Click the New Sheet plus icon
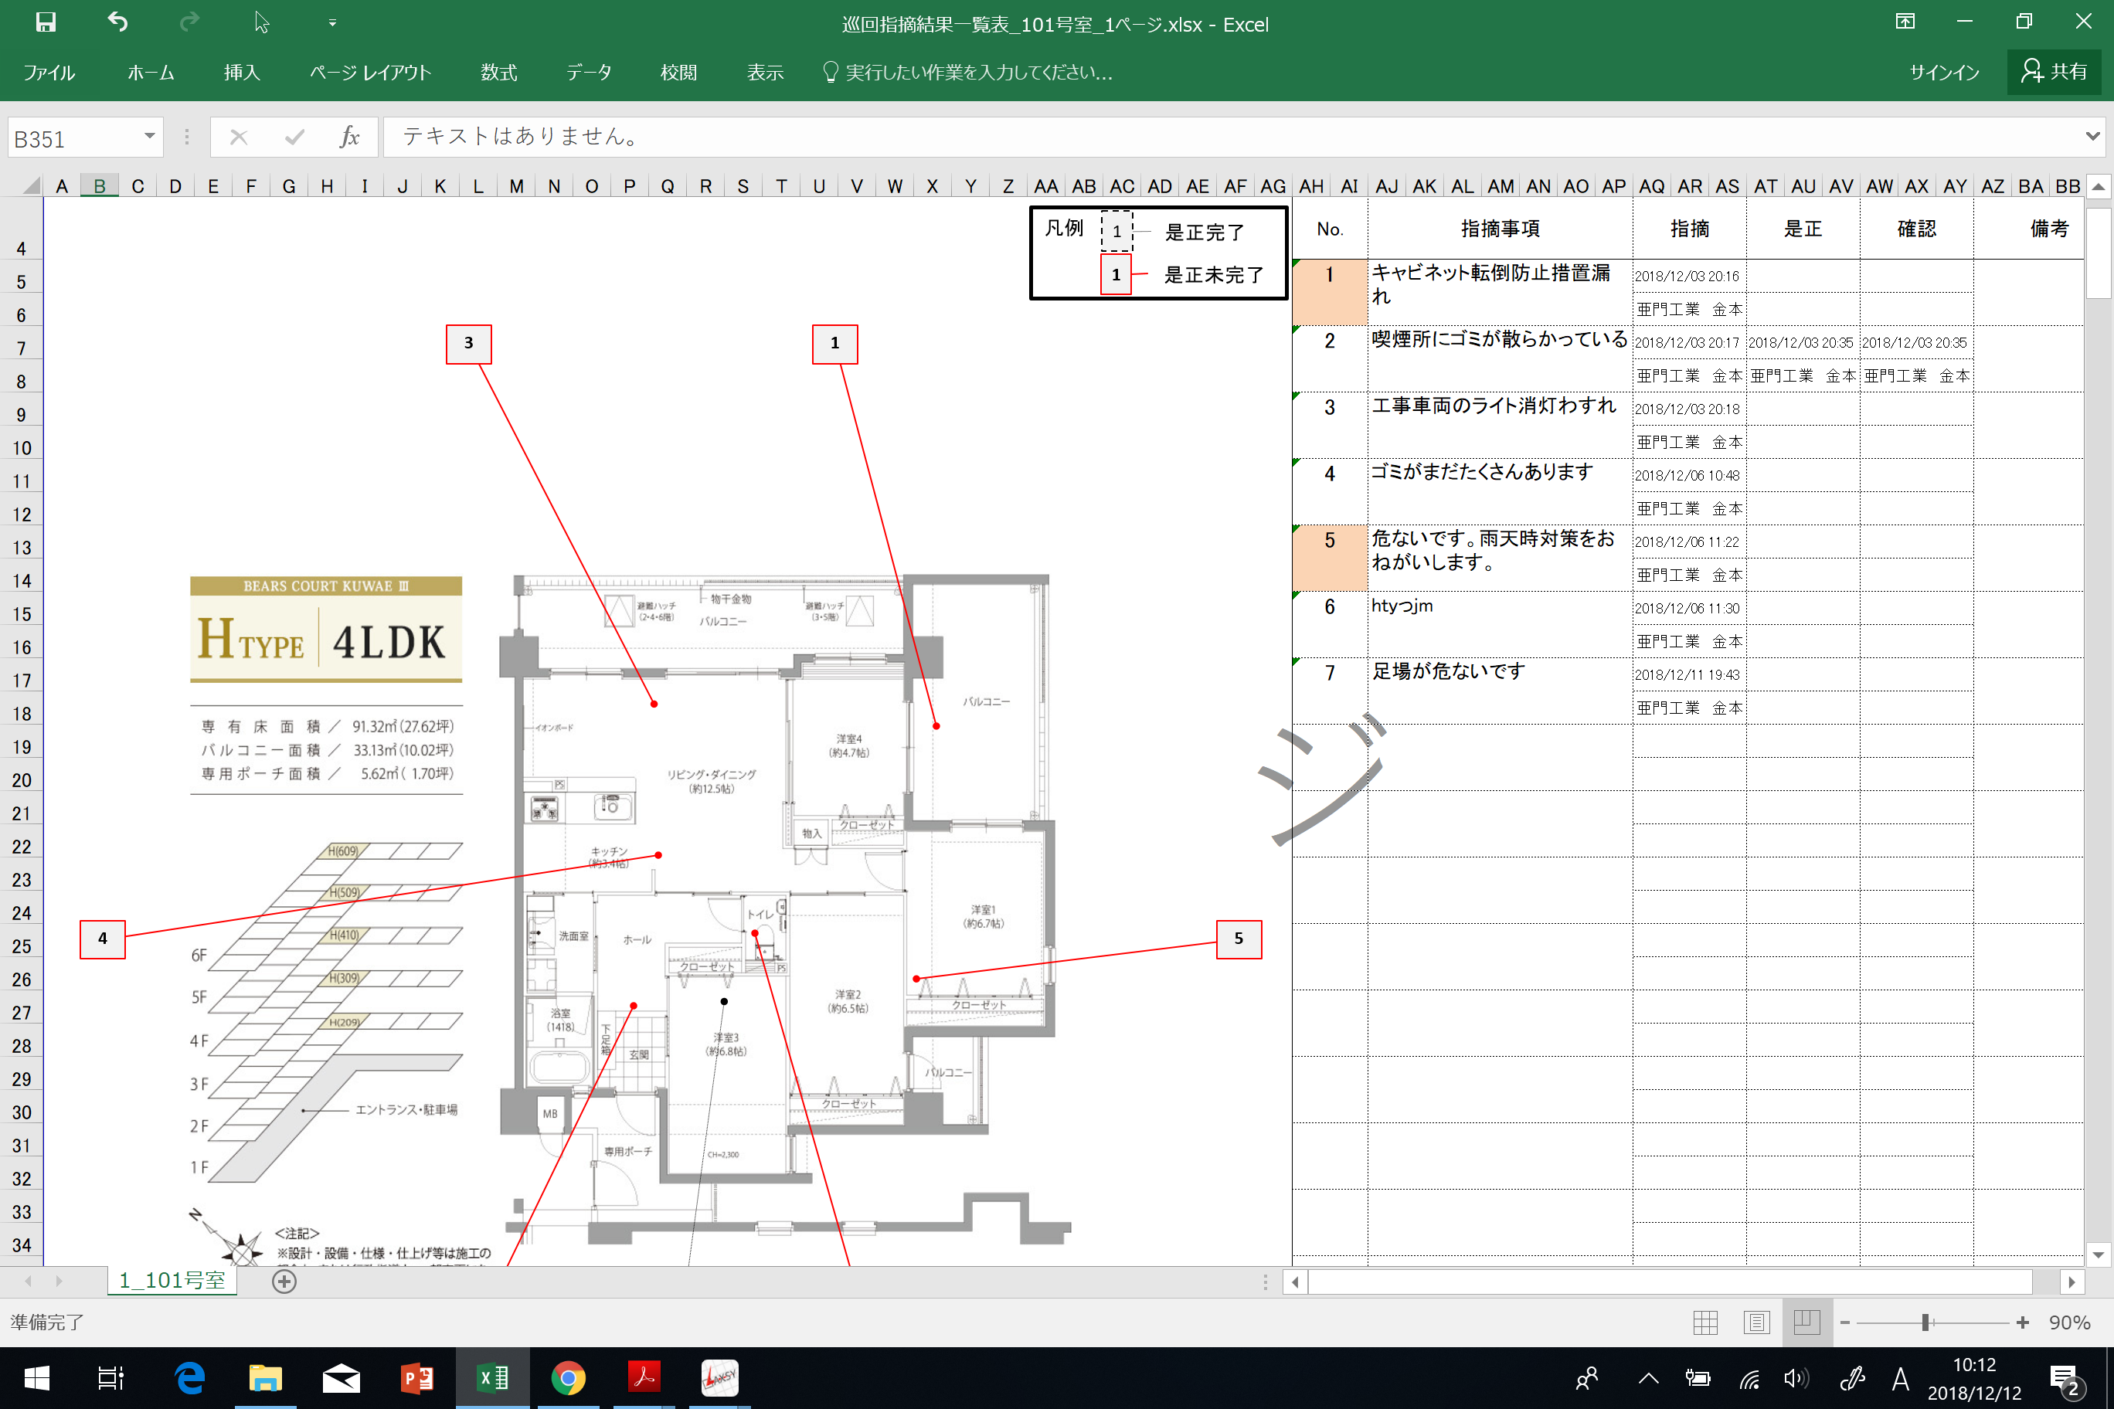Viewport: 2114px width, 1409px height. [x=284, y=1282]
